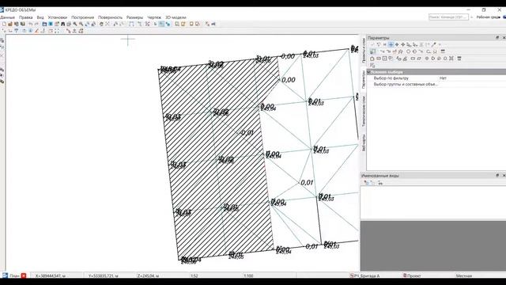Click the first highlighted icon in second Параметры row

(x=372, y=51)
